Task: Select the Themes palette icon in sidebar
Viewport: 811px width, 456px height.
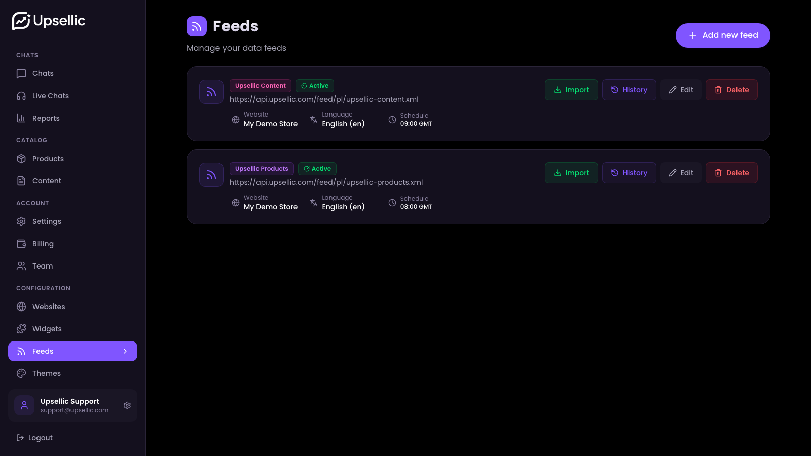Action: (21, 373)
